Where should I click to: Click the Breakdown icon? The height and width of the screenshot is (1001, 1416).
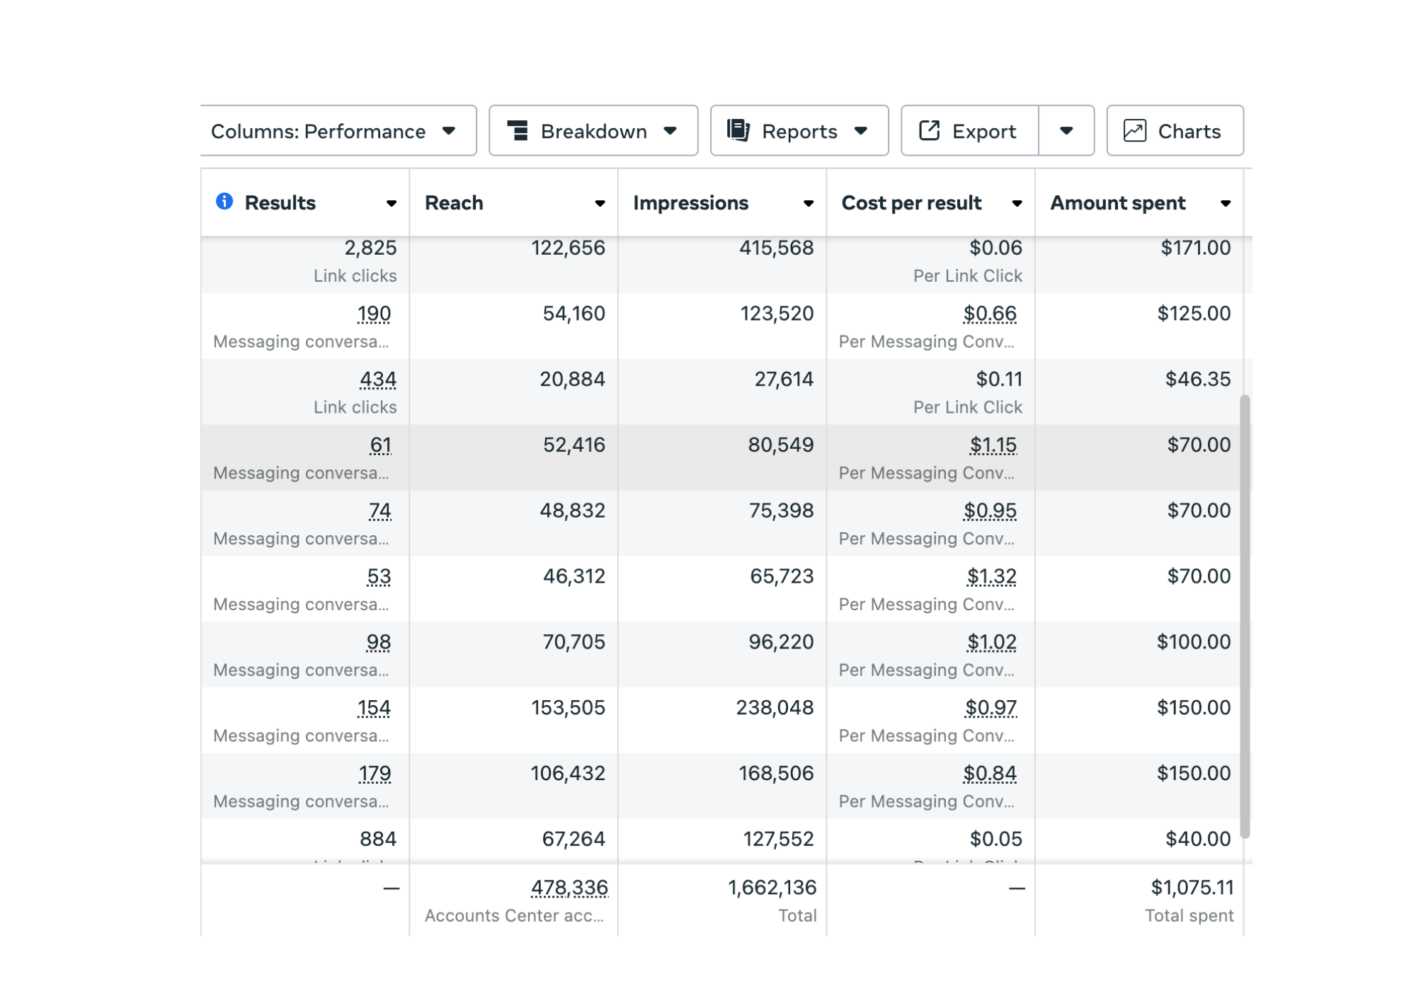[518, 131]
